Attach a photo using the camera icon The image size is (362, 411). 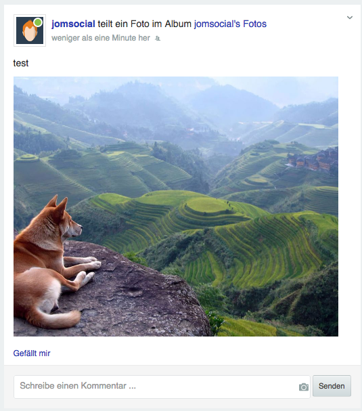(304, 387)
